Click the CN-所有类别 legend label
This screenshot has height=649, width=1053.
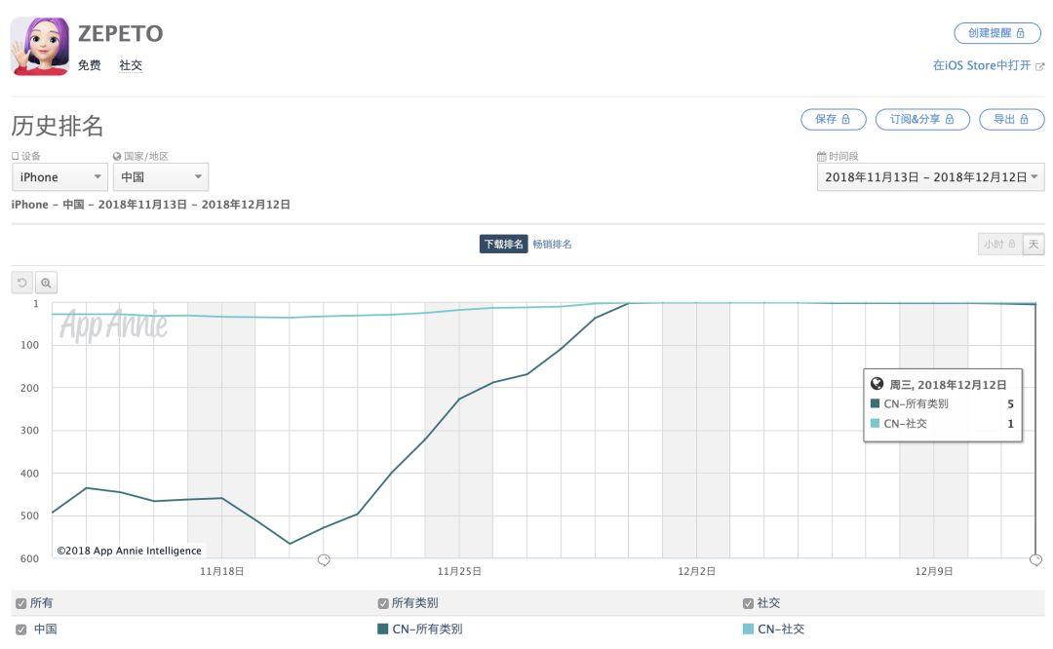427,630
